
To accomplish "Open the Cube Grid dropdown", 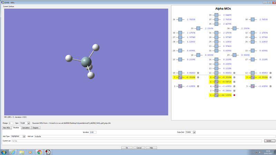I will (194, 132).
